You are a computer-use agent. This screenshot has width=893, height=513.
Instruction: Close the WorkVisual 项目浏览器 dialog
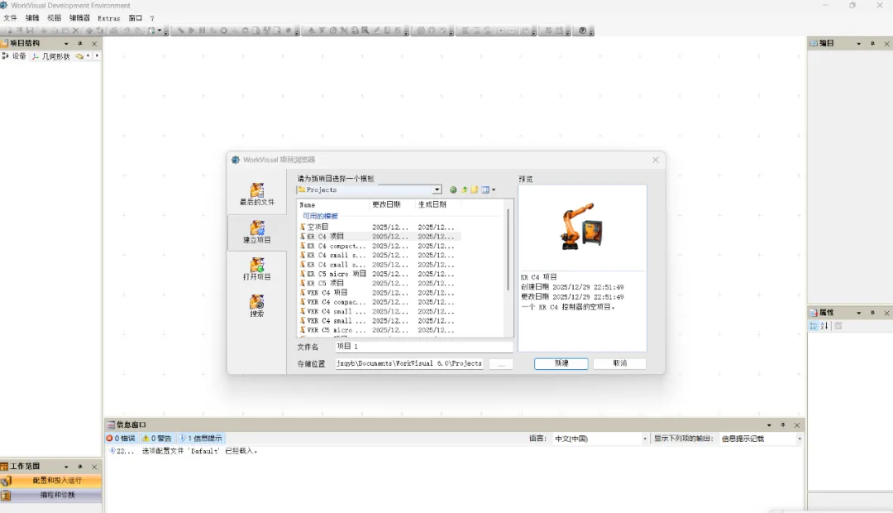click(x=656, y=161)
